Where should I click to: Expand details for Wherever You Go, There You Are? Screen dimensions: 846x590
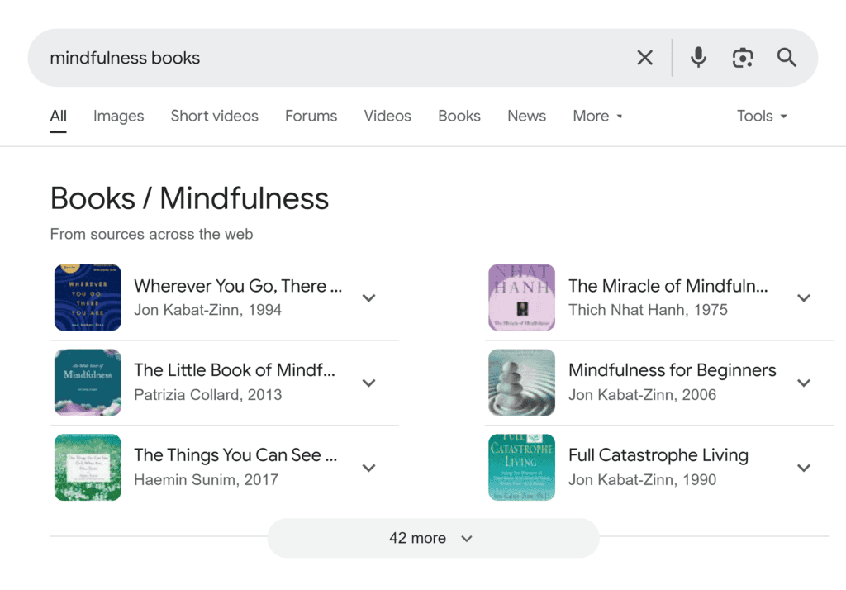(x=368, y=297)
